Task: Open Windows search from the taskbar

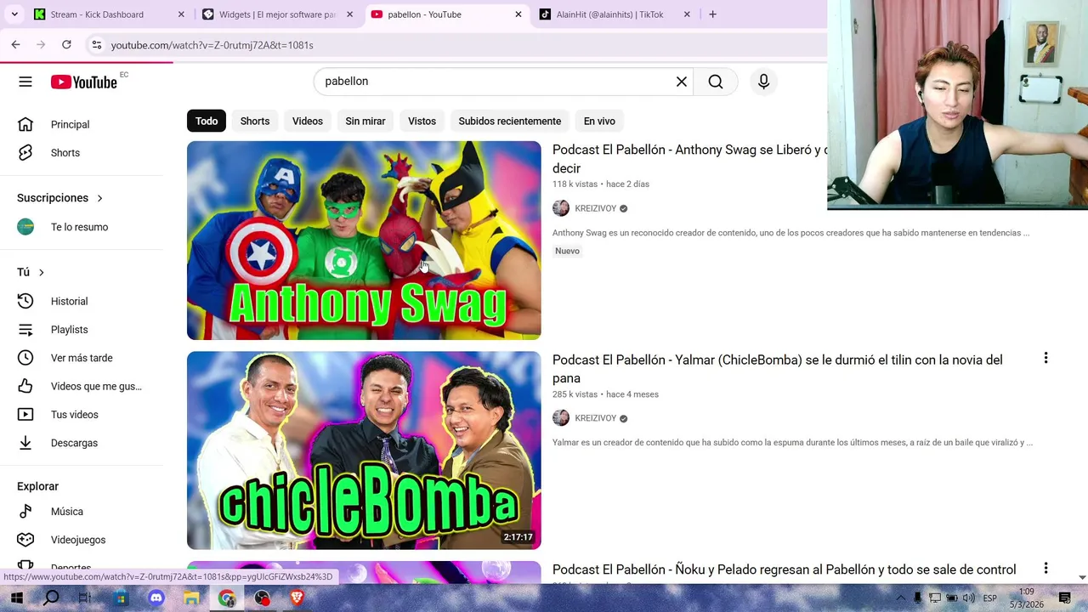Action: click(51, 598)
